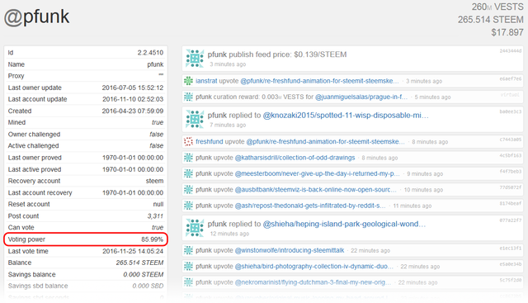Click Last owner update 2016-07-05 15:52:12
Image resolution: width=528 pixels, height=303 pixels.
(133, 88)
